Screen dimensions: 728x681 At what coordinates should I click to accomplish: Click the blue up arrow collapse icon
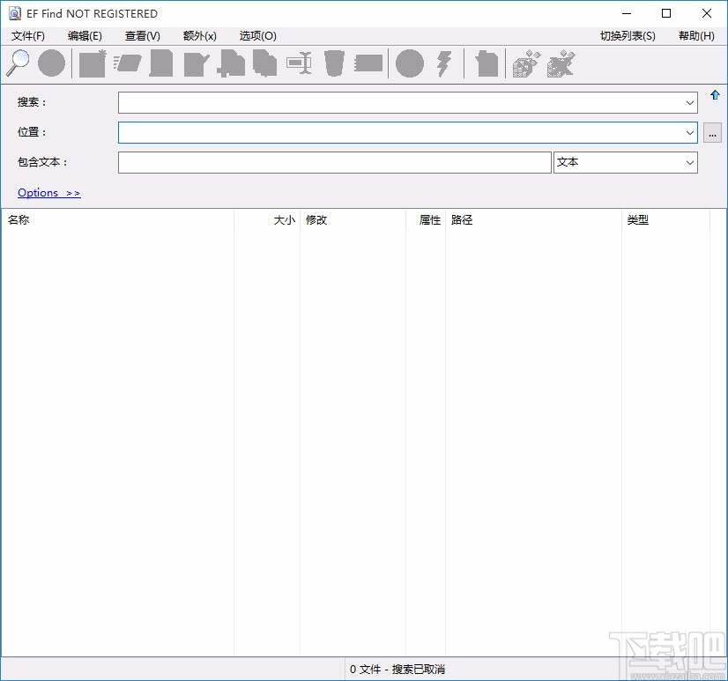(x=715, y=95)
